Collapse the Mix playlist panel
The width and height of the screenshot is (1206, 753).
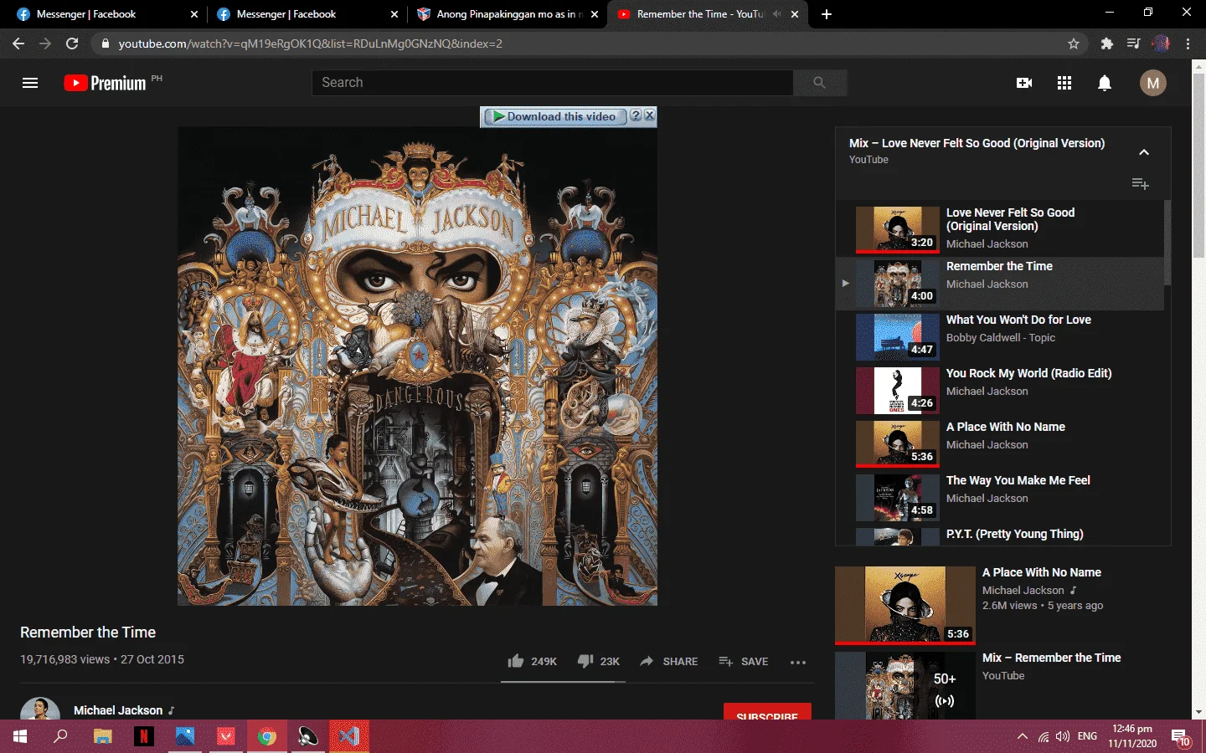[x=1144, y=152]
